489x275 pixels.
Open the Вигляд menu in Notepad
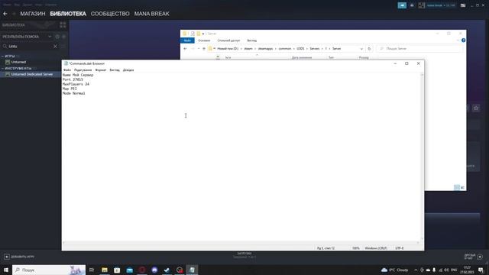tap(115, 70)
